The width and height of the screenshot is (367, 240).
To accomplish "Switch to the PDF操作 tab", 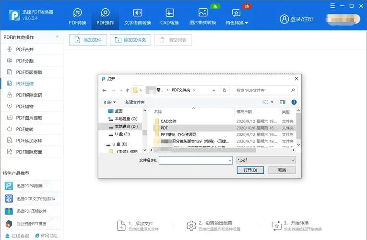I will point(105,16).
